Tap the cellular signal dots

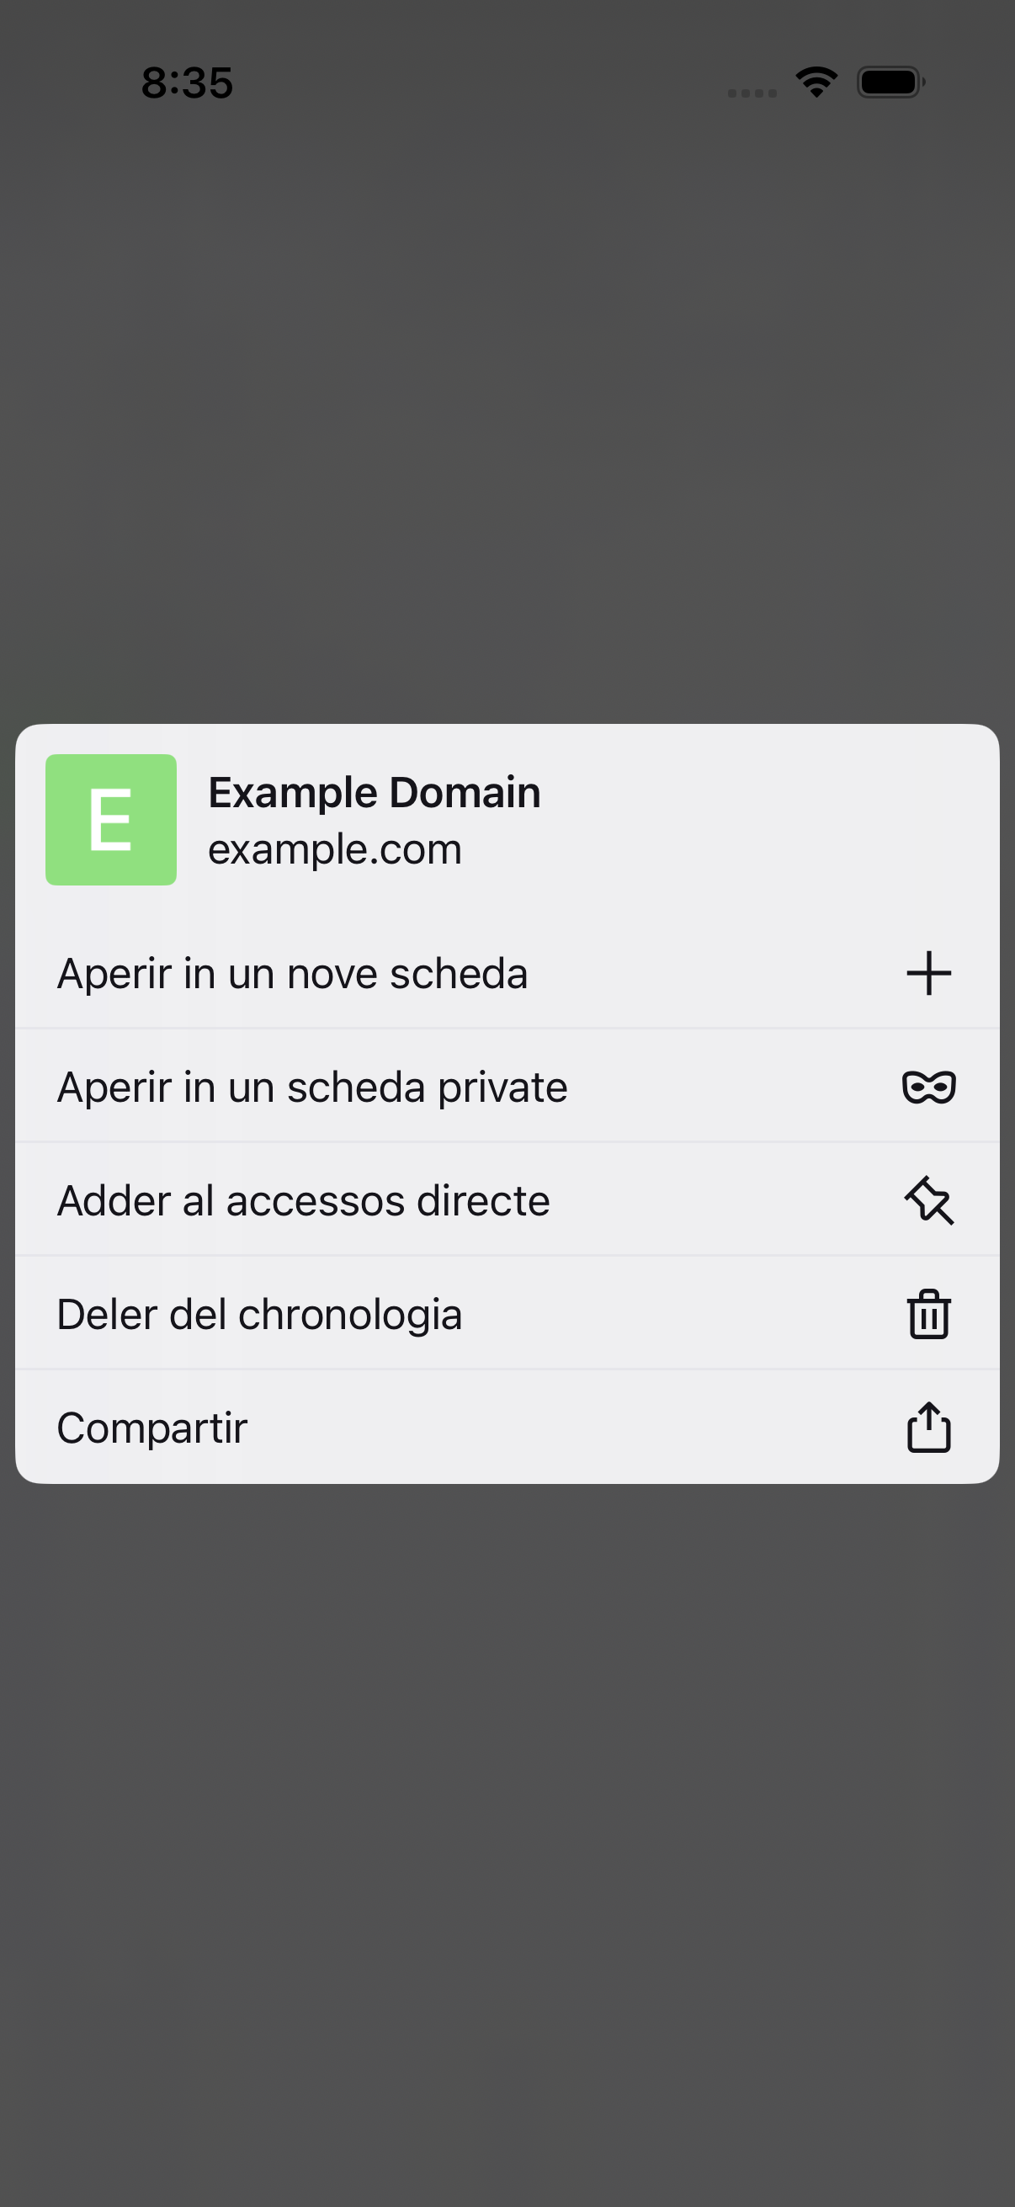pyautogui.click(x=752, y=93)
